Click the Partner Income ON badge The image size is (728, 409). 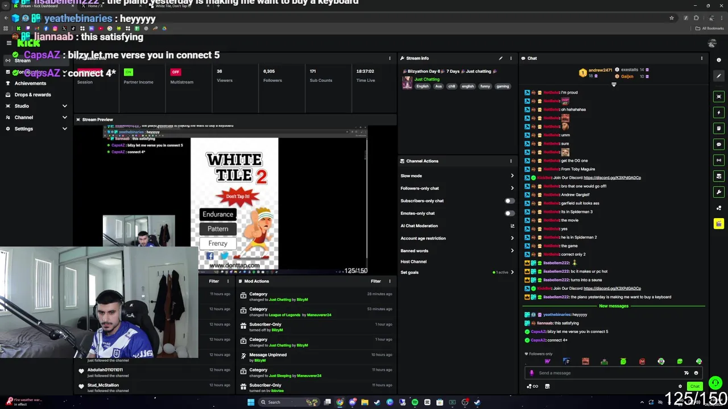[128, 72]
